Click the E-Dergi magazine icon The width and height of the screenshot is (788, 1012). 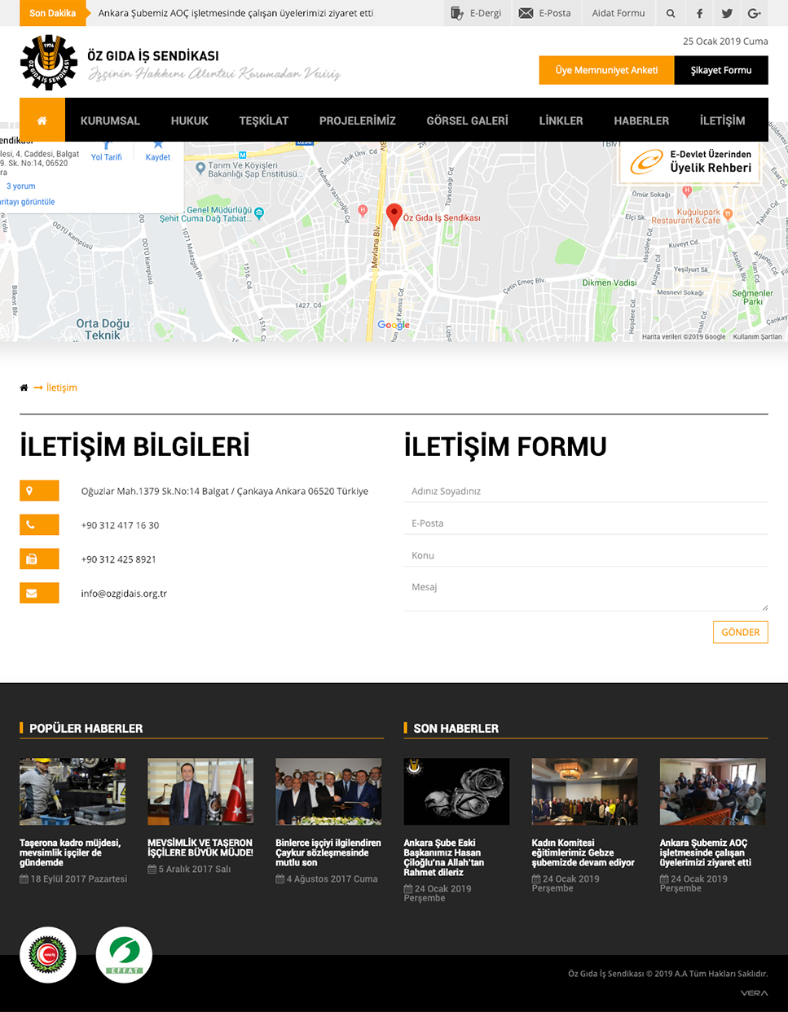pyautogui.click(x=457, y=13)
